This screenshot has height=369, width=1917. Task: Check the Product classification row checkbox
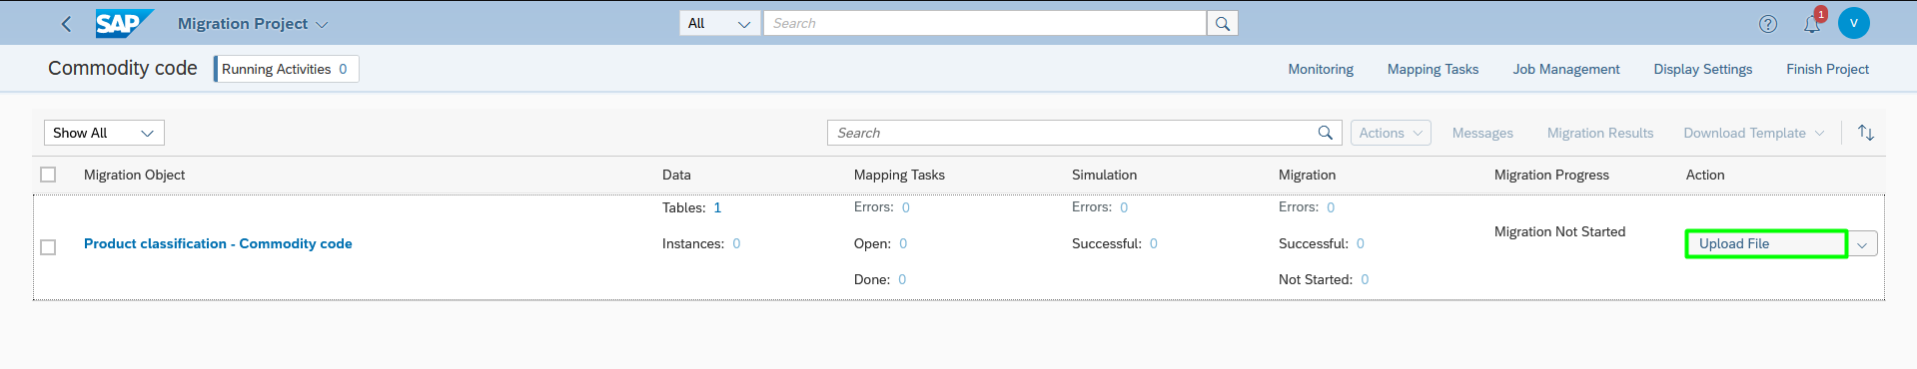[48, 246]
